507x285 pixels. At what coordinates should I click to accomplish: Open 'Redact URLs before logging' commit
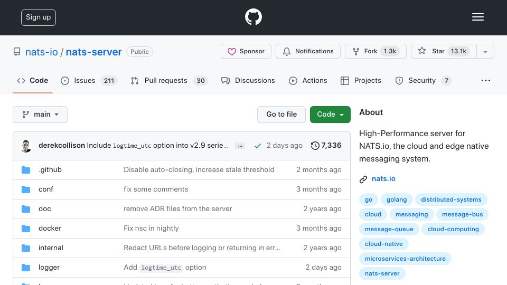click(x=202, y=248)
